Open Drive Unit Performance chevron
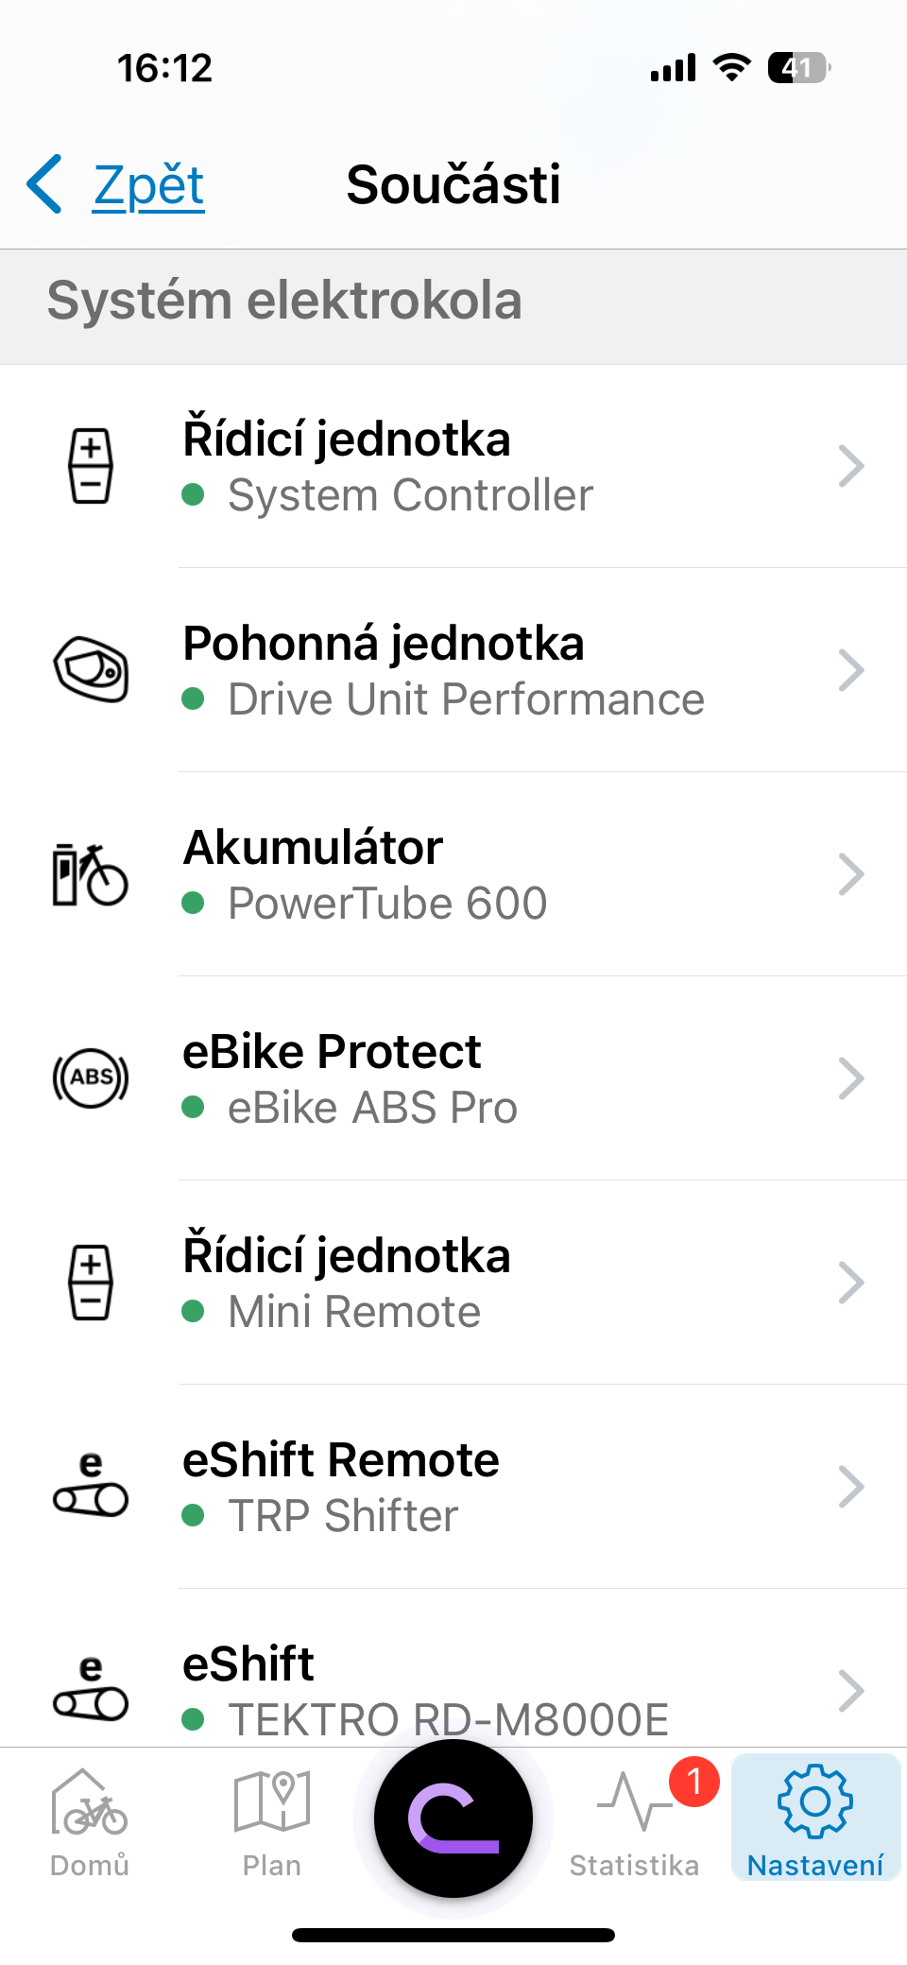 click(851, 670)
